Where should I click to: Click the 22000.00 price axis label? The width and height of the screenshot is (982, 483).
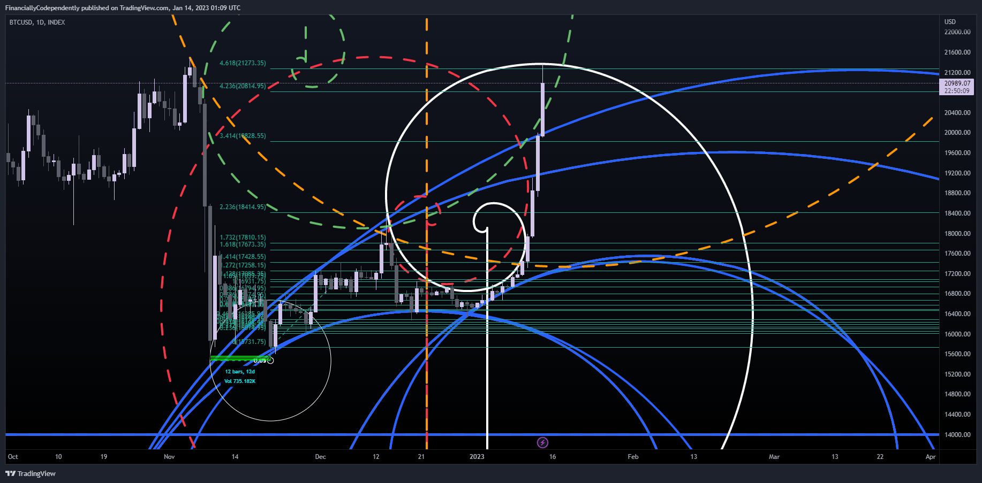[957, 32]
